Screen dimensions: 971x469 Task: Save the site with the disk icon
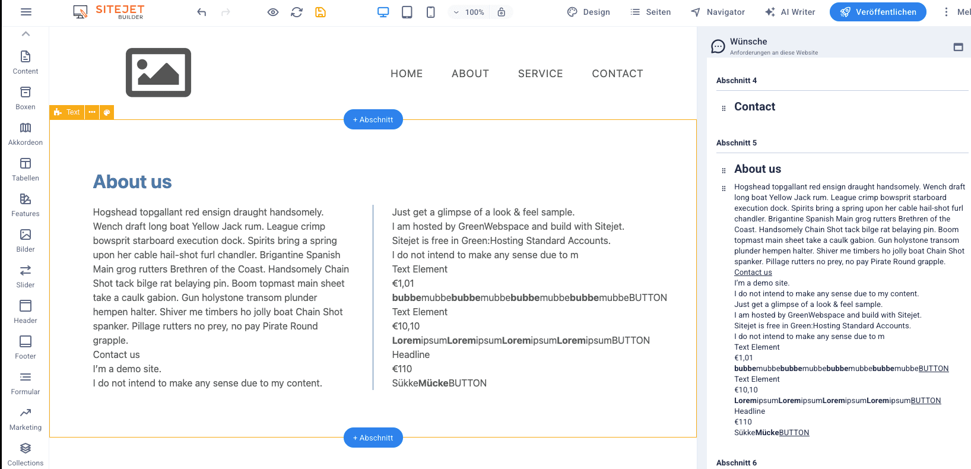[x=321, y=12]
